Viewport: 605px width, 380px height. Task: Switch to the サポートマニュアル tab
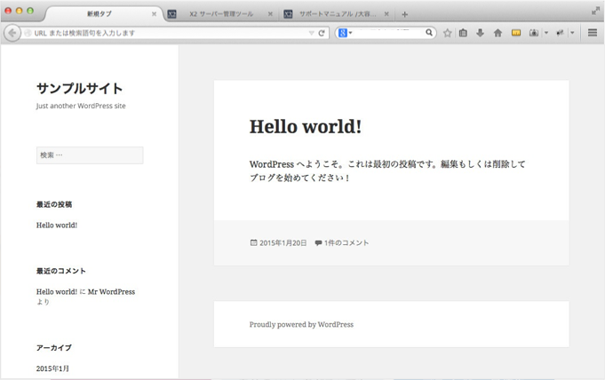338,14
